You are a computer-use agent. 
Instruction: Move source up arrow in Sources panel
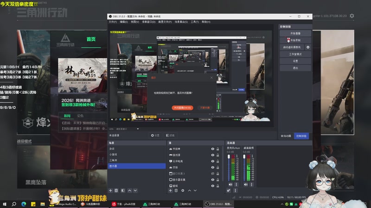(x=189, y=190)
